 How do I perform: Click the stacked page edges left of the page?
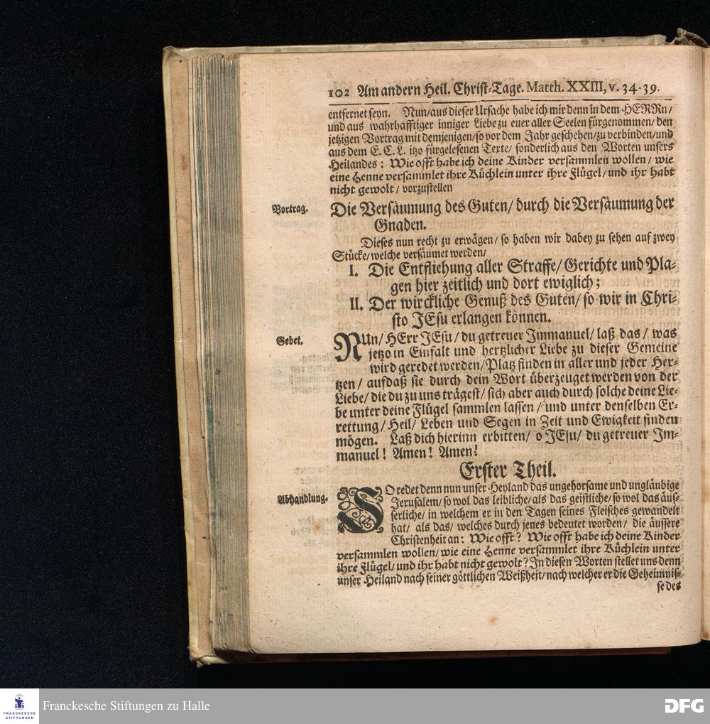click(x=215, y=348)
